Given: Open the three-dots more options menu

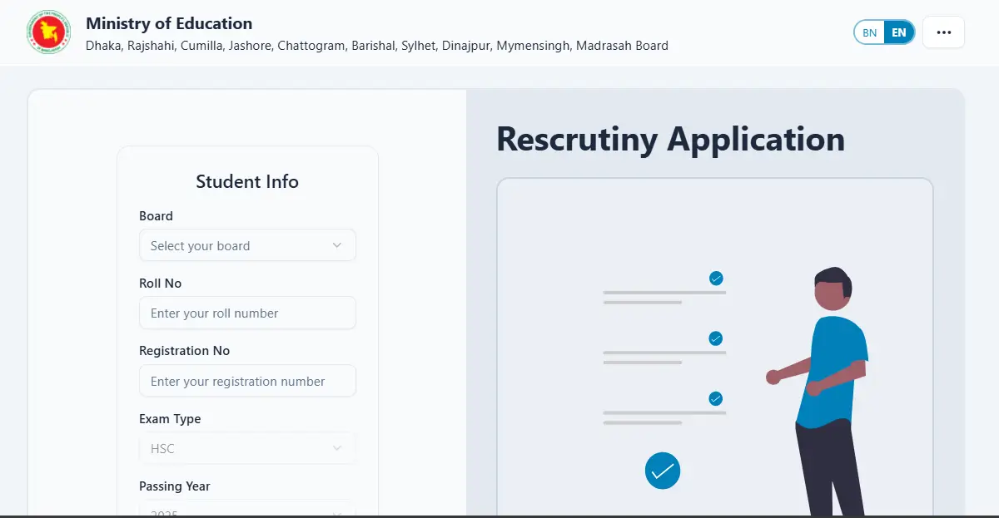Looking at the screenshot, I should [x=943, y=32].
